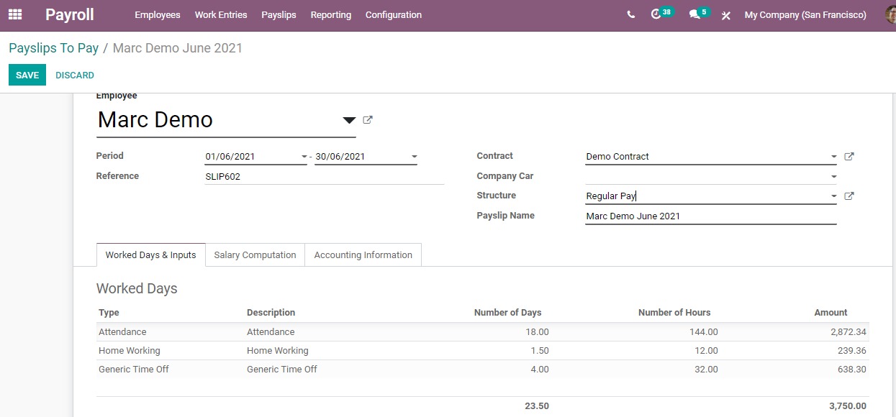The width and height of the screenshot is (896, 417).
Task: Click the Home Working description cell
Action: pyautogui.click(x=278, y=351)
